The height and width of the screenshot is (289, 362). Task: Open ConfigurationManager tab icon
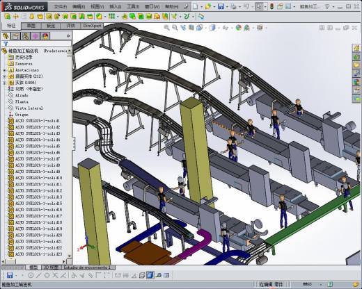(x=26, y=36)
